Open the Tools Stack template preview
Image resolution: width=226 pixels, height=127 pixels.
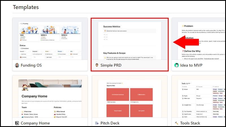coord(199,97)
